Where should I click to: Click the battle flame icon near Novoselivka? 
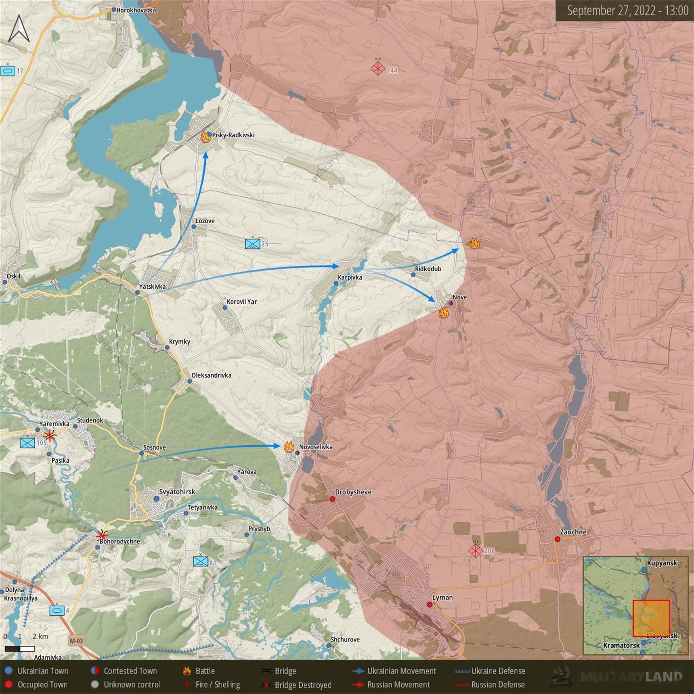pos(289,447)
